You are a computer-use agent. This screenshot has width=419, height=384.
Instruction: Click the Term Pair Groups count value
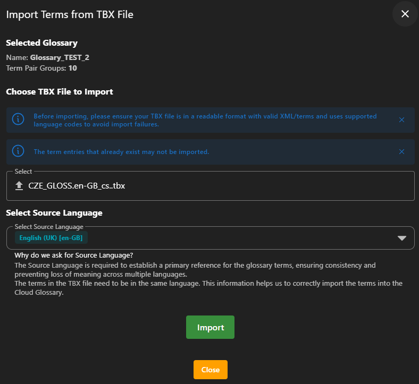[x=73, y=68]
